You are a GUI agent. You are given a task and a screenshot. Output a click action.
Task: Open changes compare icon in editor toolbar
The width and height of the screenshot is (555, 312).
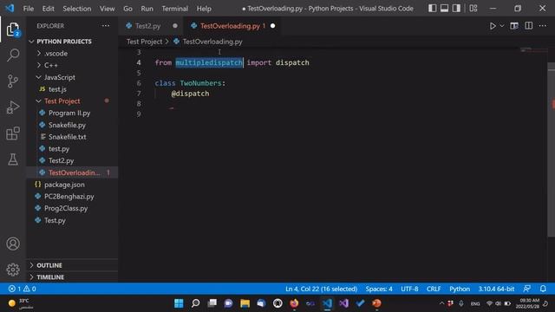click(514, 26)
